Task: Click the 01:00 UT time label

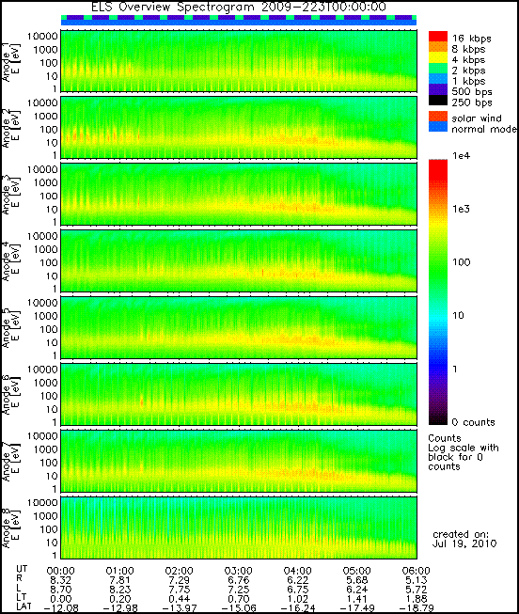Action: (x=120, y=571)
